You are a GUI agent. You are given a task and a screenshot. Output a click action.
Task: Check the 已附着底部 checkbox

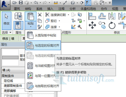coord(30,96)
